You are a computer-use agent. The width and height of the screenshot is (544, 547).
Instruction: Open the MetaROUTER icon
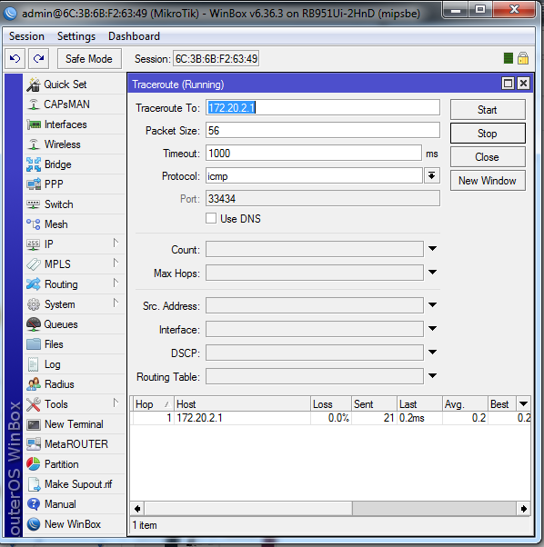(x=34, y=444)
